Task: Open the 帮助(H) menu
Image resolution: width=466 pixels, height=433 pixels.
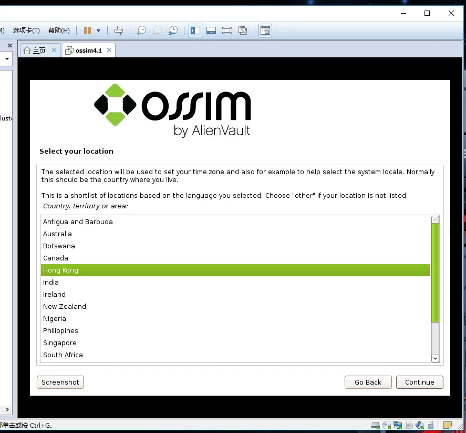Action: click(59, 31)
